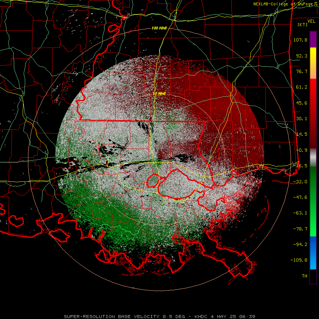Select the -32.0 legend value

(x=300, y=182)
